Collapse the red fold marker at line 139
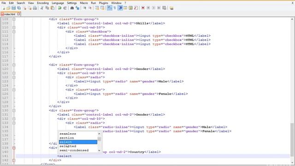This screenshot has width=295, height=166. [14, 148]
